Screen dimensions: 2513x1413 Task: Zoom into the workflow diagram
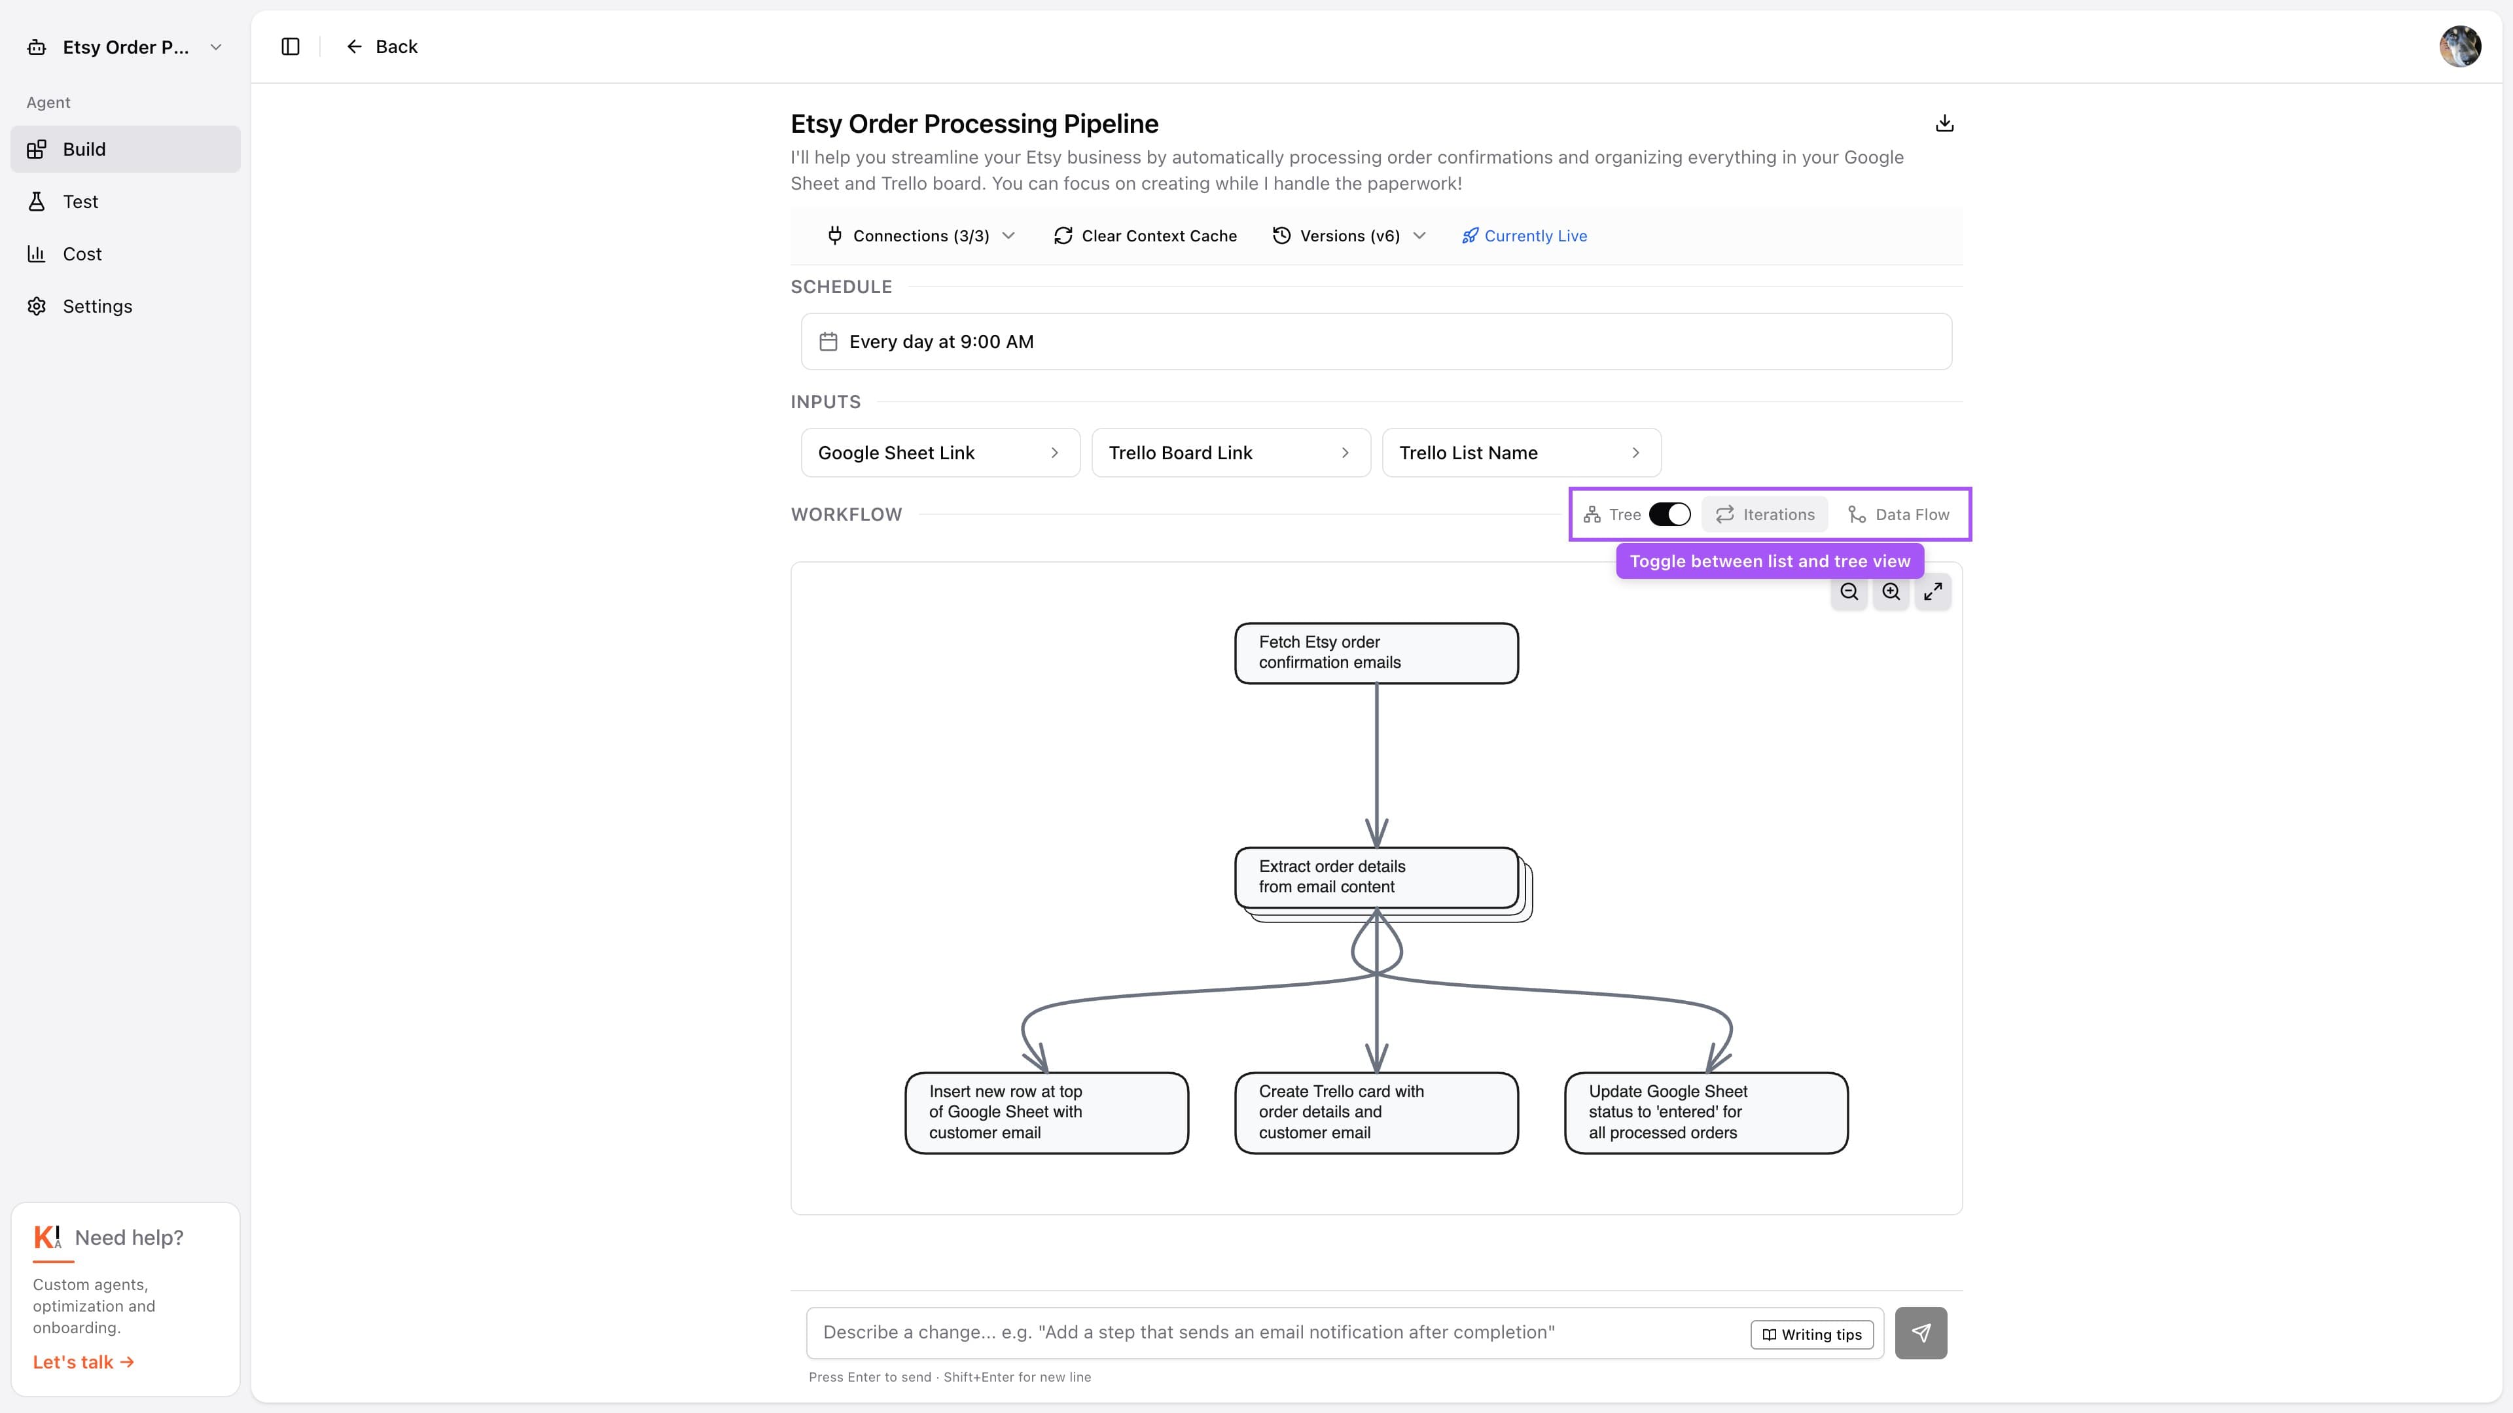(1891, 591)
